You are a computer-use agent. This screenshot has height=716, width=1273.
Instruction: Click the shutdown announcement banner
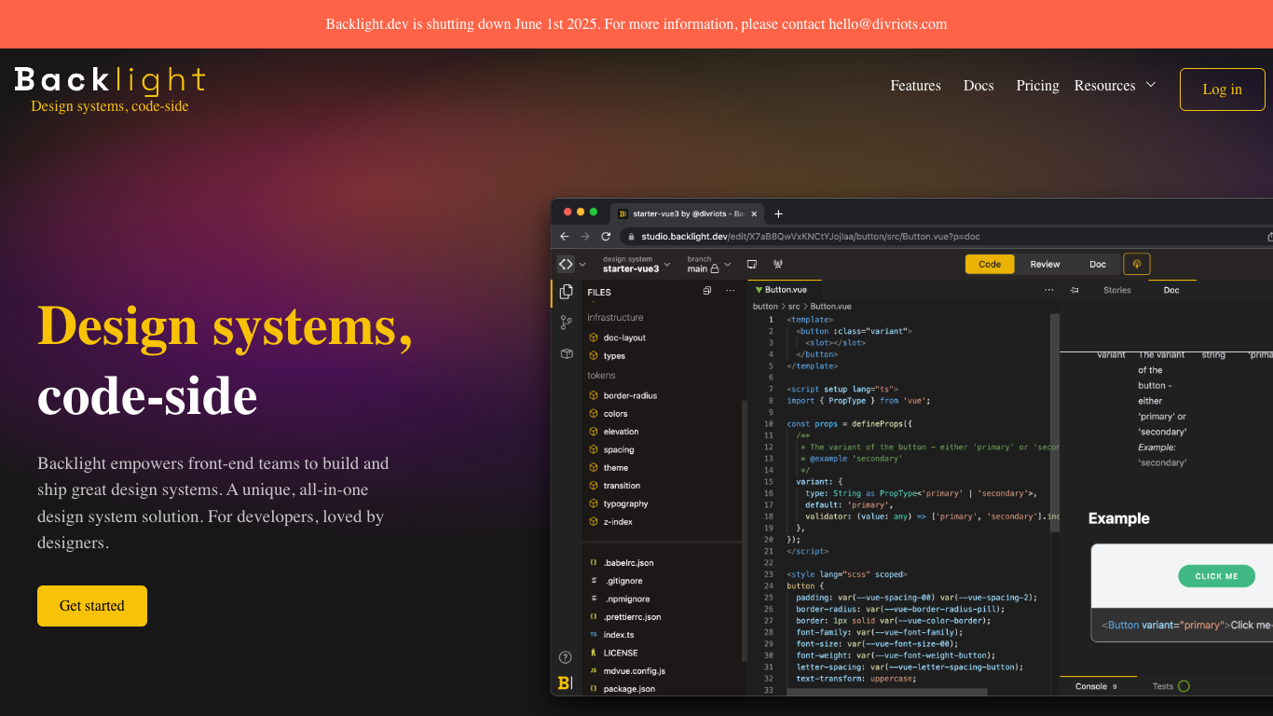pyautogui.click(x=636, y=24)
